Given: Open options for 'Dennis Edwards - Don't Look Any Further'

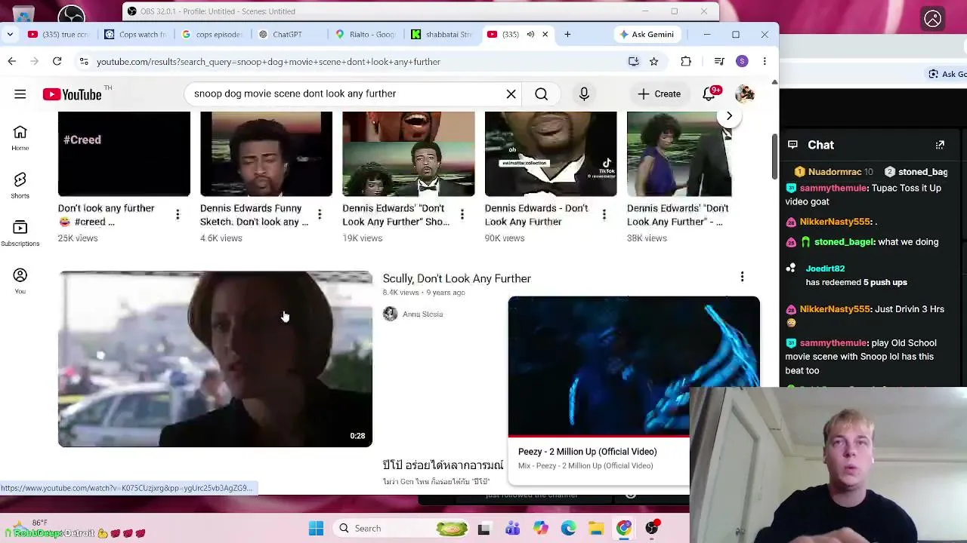Looking at the screenshot, I should pos(604,215).
